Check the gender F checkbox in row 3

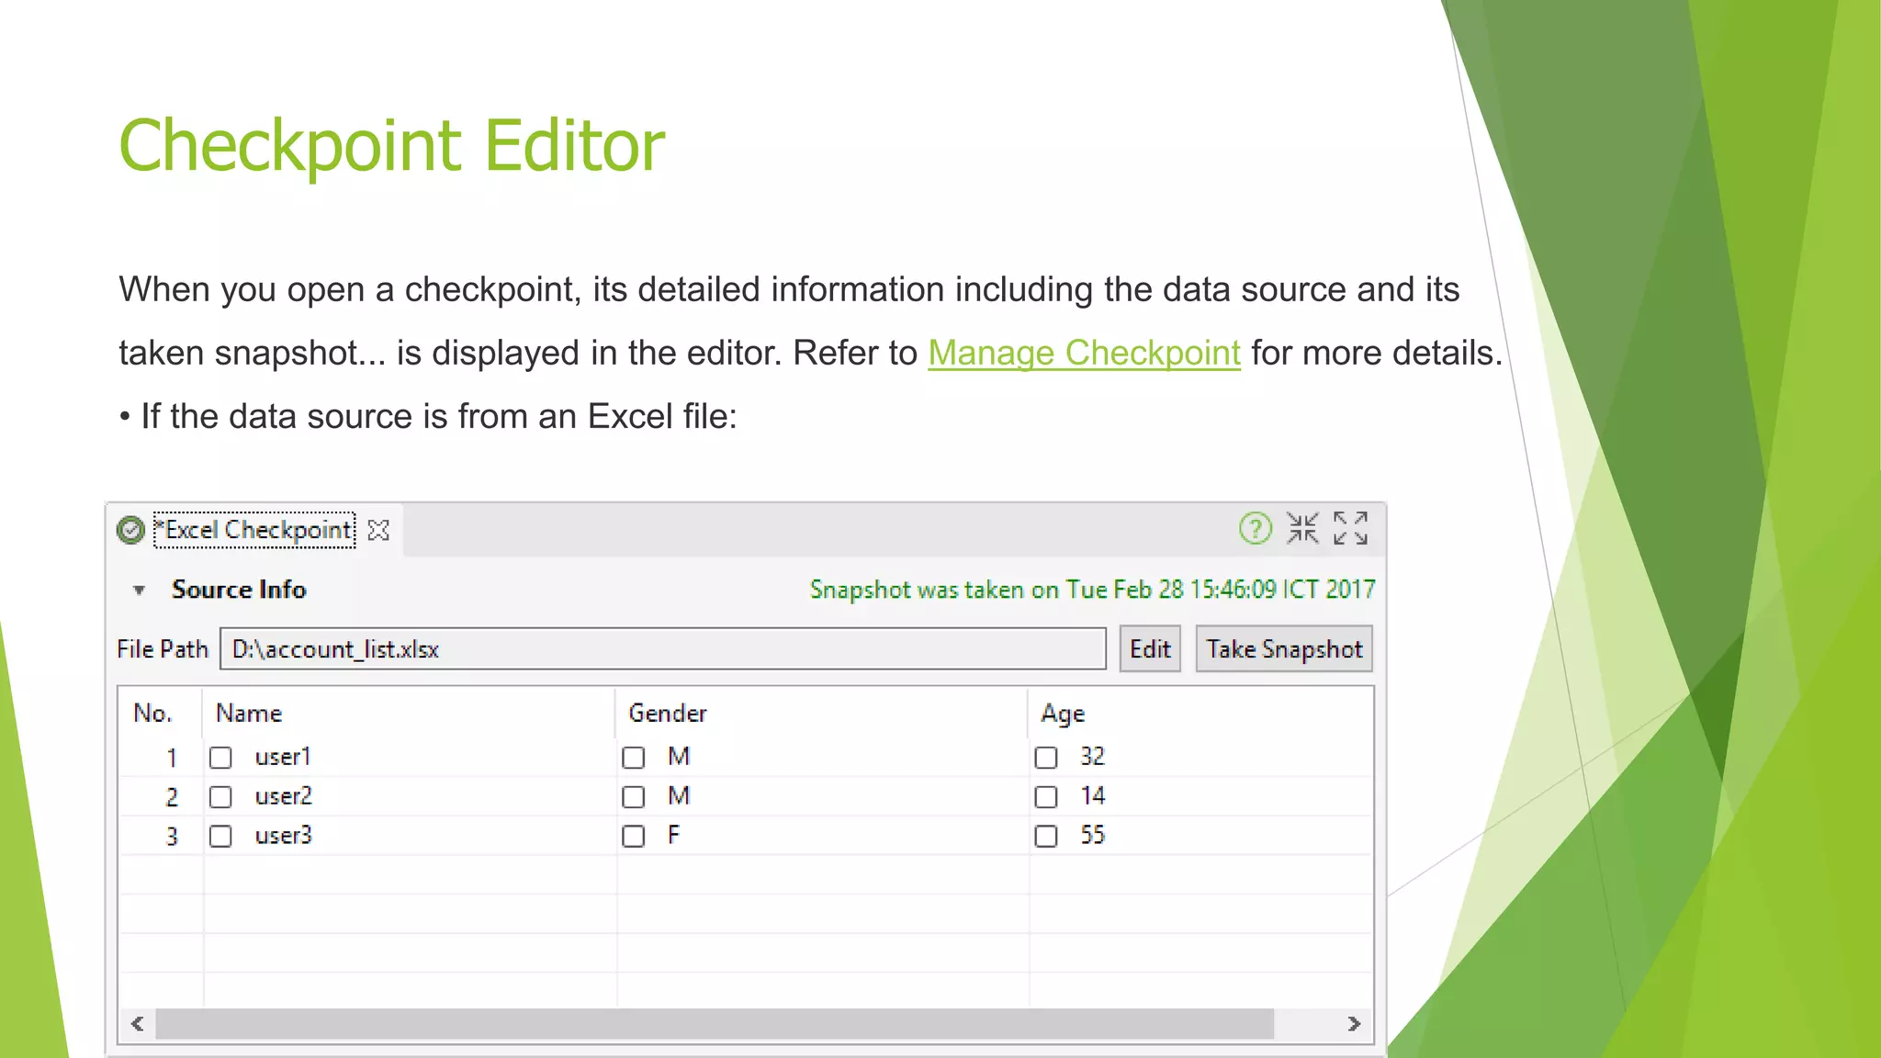(633, 837)
